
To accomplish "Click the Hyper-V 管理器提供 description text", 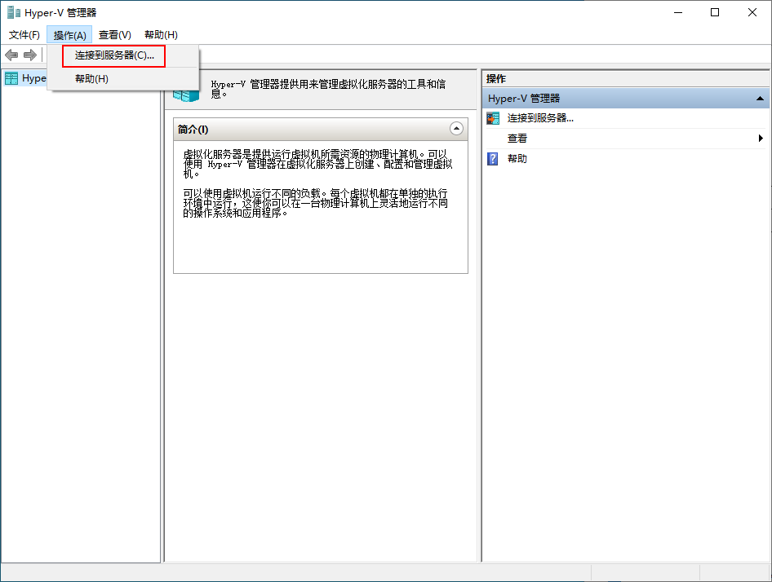I will tap(328, 89).
